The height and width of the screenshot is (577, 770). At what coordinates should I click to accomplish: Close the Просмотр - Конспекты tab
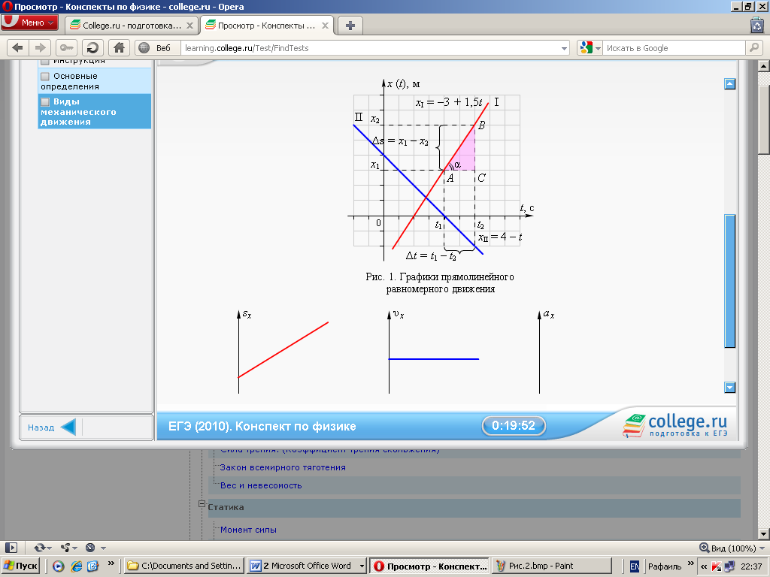coord(325,26)
